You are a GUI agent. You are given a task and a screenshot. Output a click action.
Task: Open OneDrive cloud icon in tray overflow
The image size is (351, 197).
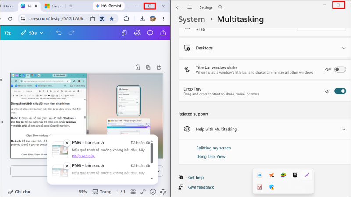click(x=260, y=176)
